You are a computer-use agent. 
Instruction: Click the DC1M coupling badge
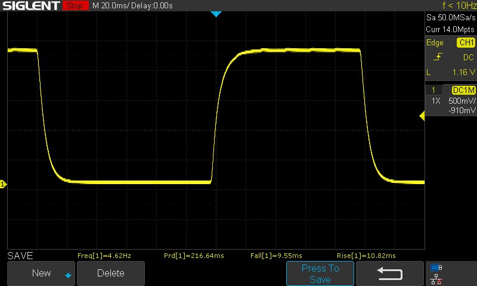pos(464,90)
